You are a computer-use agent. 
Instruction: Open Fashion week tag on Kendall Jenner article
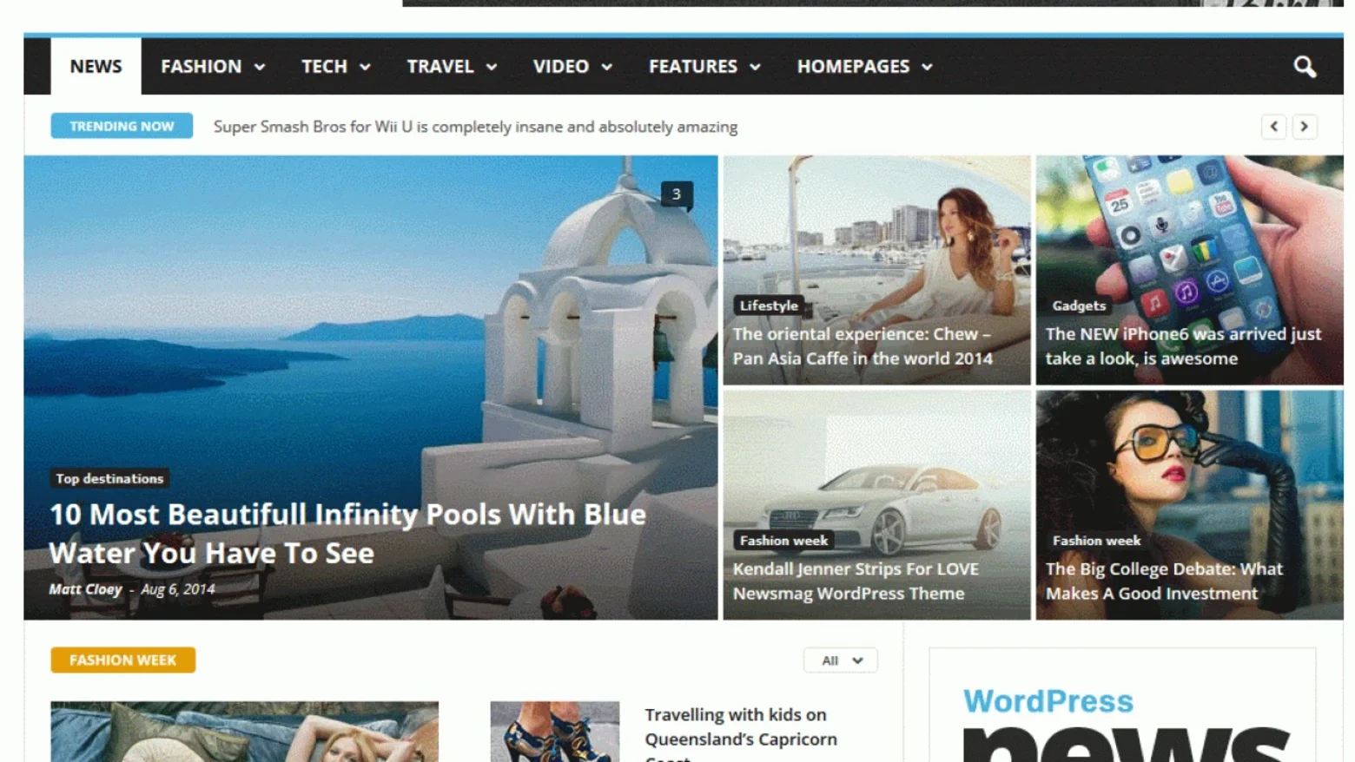tap(783, 541)
